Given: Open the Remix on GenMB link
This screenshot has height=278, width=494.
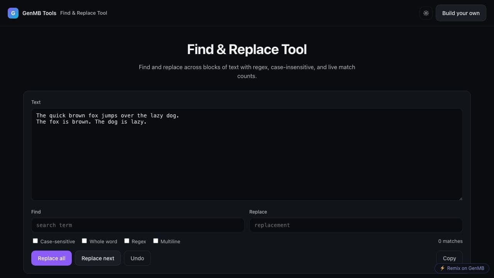Looking at the screenshot, I should point(462,268).
